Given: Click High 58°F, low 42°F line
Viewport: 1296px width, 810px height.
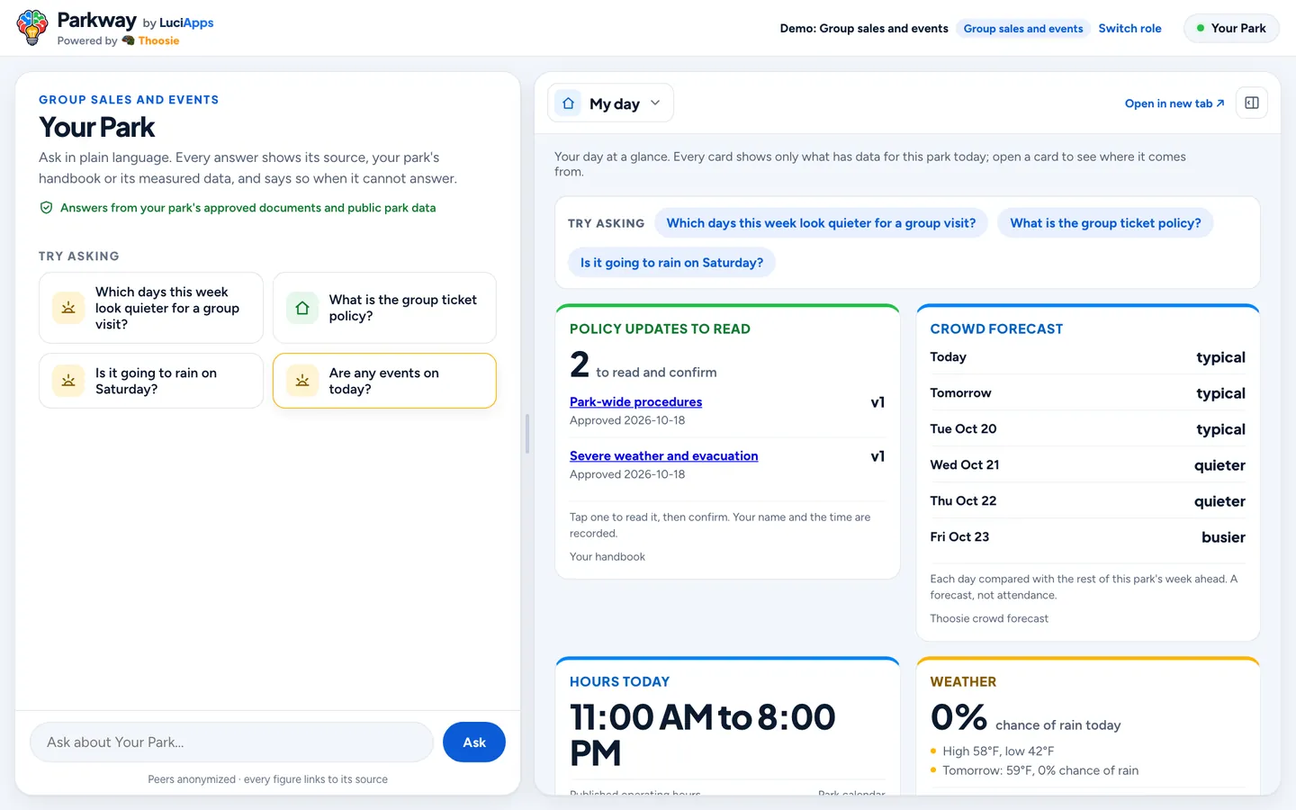Looking at the screenshot, I should tap(998, 751).
